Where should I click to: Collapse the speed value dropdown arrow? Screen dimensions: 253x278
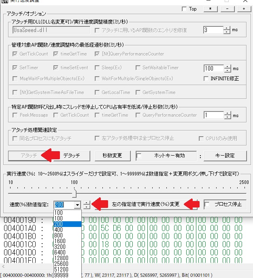tap(77, 205)
